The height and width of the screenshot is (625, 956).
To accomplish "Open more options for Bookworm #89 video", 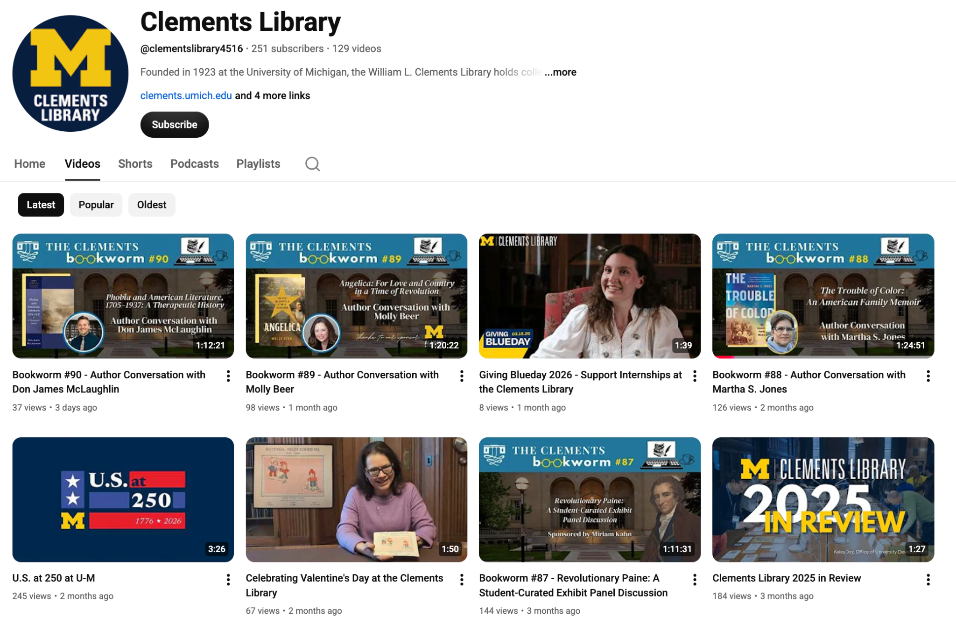I will 461,376.
